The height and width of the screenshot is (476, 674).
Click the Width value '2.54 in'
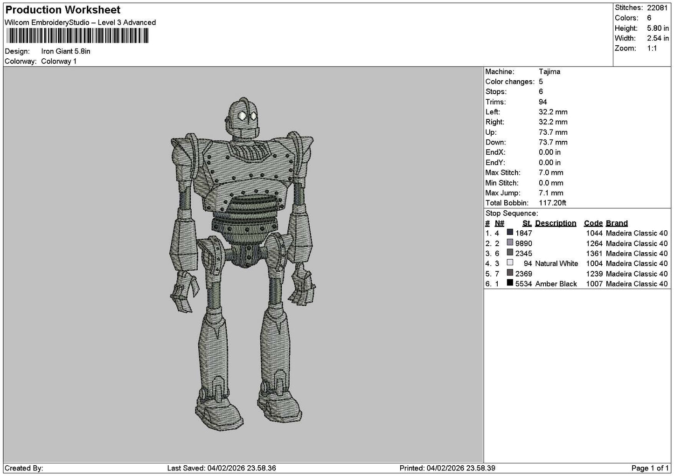(x=658, y=38)
